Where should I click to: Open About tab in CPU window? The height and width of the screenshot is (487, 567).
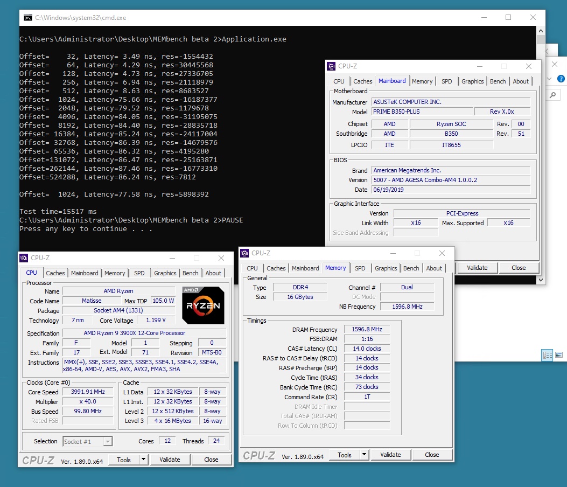pos(213,273)
